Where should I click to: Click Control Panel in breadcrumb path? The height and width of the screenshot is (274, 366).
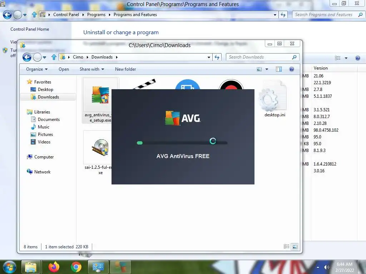pos(66,14)
